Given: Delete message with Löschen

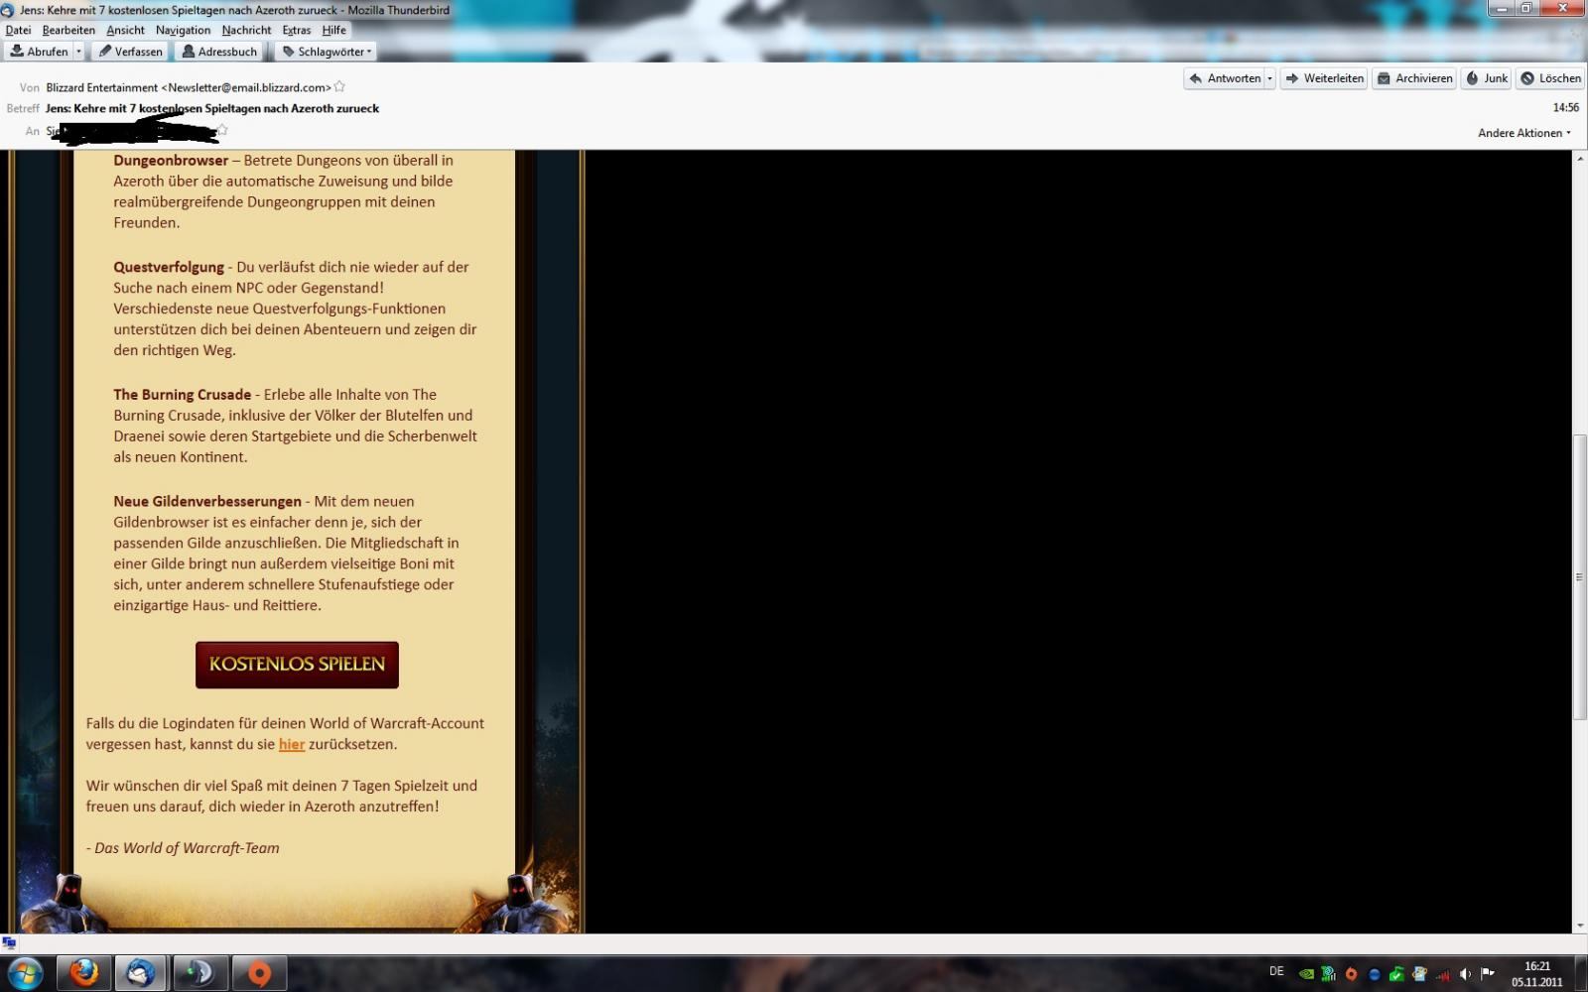Looking at the screenshot, I should click(x=1550, y=78).
